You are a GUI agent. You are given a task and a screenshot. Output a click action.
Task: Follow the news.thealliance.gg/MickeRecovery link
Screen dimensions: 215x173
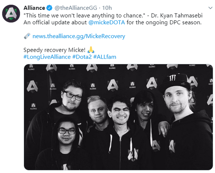[79, 36]
